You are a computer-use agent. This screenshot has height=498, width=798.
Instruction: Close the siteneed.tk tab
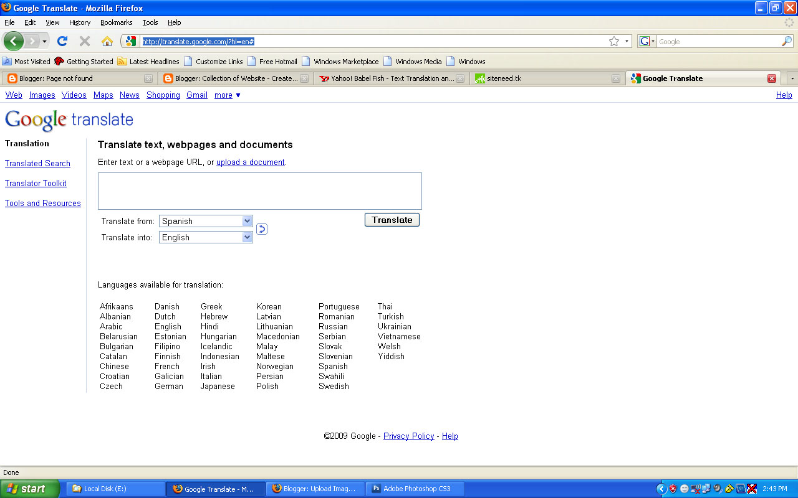pos(616,78)
